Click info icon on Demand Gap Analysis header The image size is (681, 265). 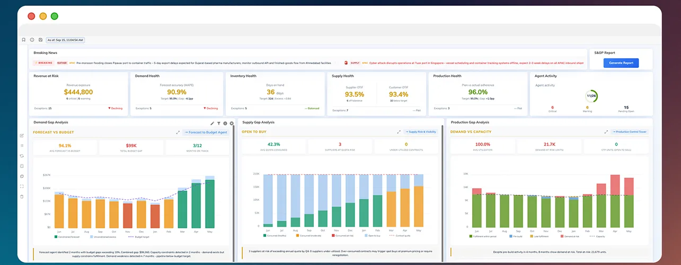tap(225, 123)
